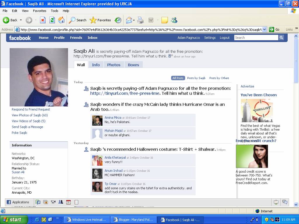The height and width of the screenshot is (224, 299).
Task: Switch to Blogger: Maryland Pol taskbar window
Action: 134,220
